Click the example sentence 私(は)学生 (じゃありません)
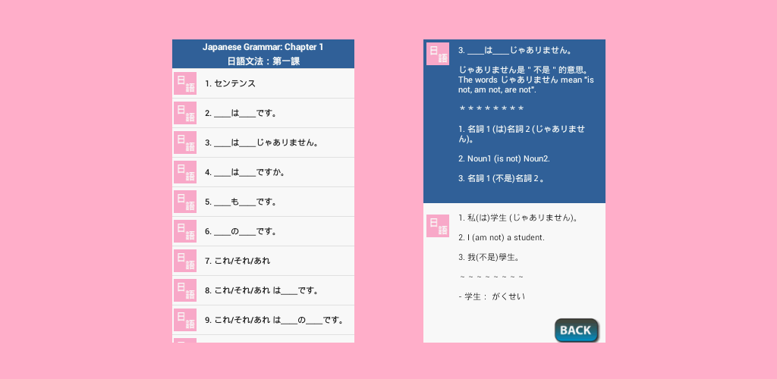This screenshot has width=777, height=379. (519, 218)
